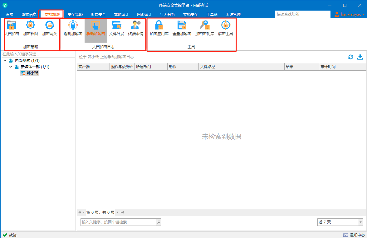This screenshot has width=367, height=238.
Task: Switch to the 文档安全 tab
Action: pos(190,14)
